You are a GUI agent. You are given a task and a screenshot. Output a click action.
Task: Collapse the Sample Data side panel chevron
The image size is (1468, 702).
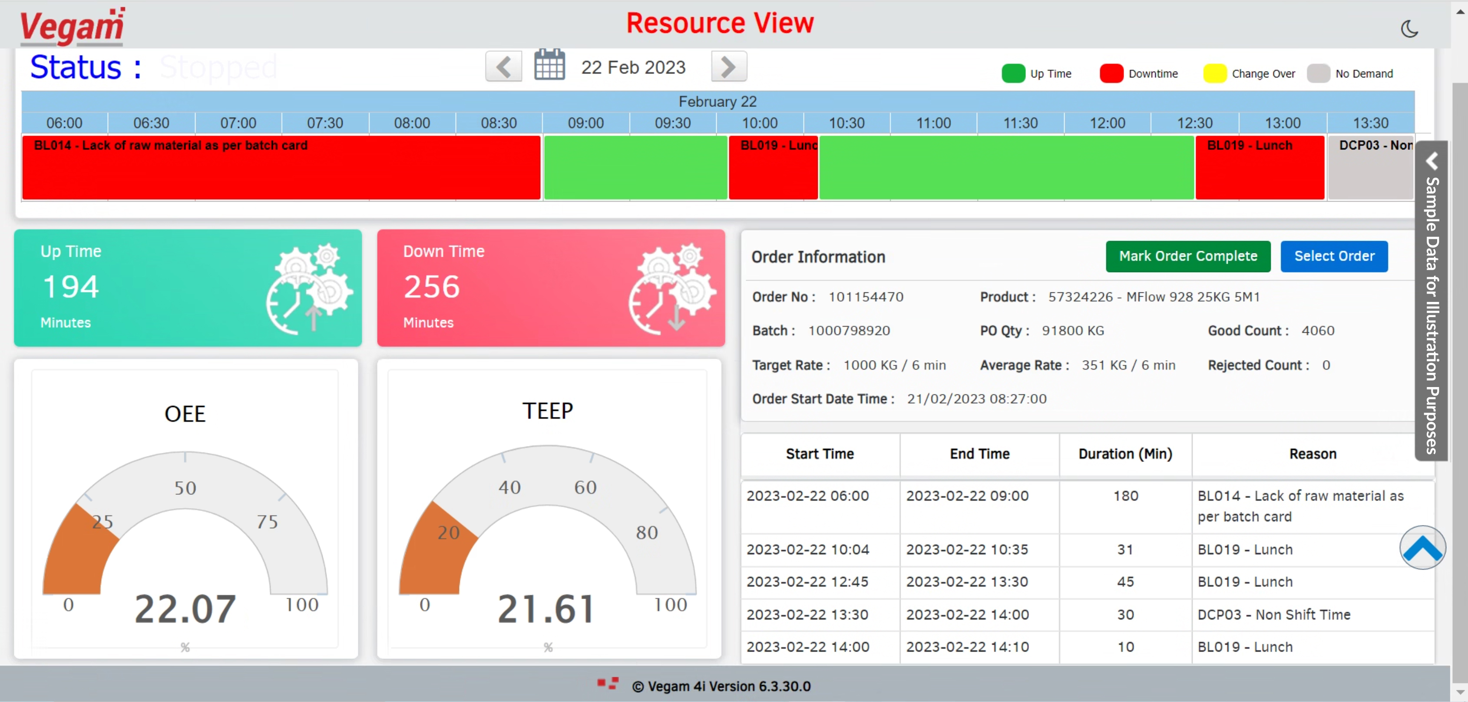coord(1432,161)
